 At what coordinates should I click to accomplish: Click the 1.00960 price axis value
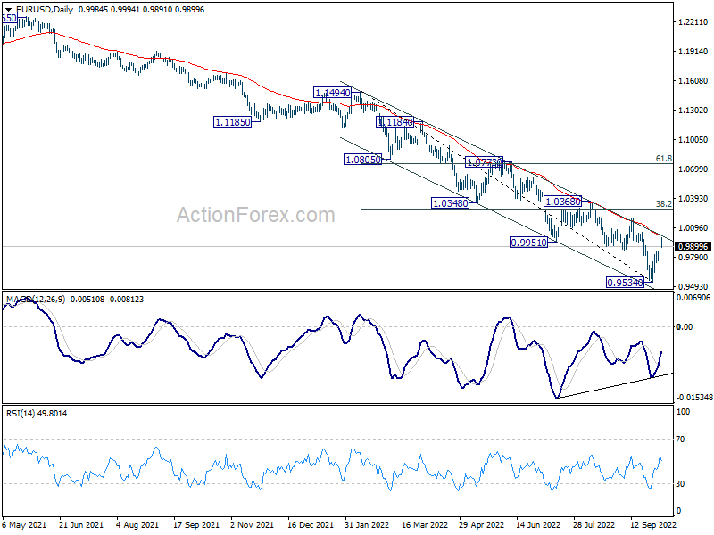[x=693, y=228]
